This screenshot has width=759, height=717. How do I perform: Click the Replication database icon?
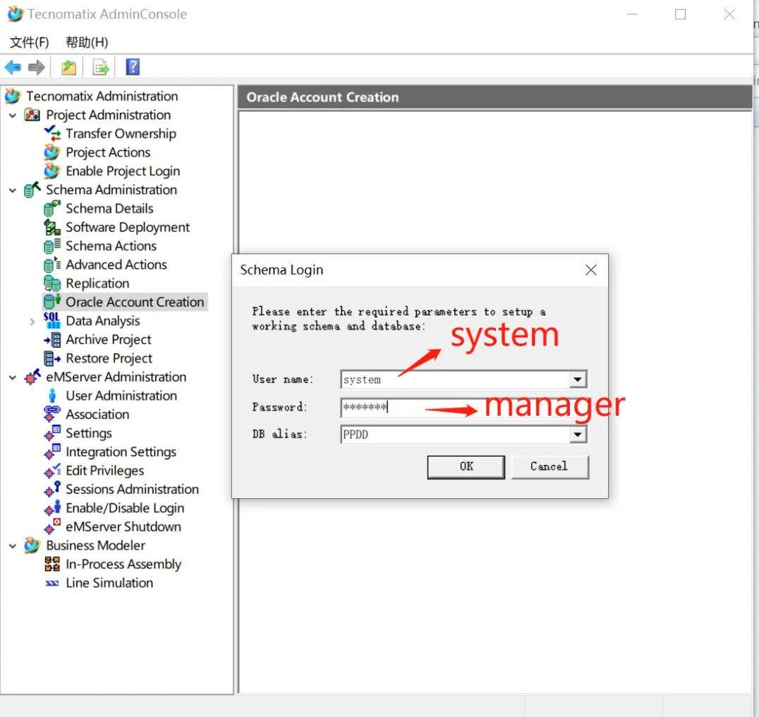tap(51, 283)
